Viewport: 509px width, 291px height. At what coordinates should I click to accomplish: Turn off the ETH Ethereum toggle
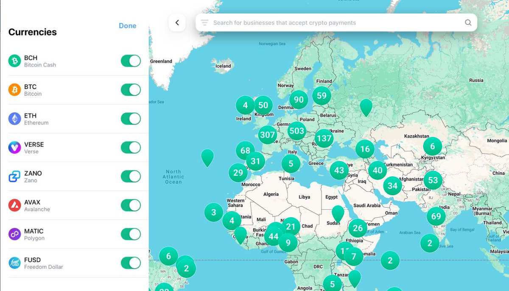(x=131, y=119)
